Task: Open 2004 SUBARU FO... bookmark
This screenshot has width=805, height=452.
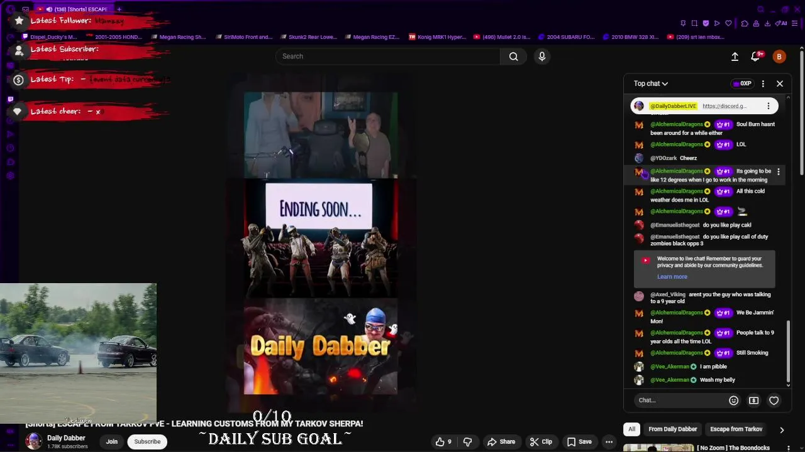Action: click(566, 37)
